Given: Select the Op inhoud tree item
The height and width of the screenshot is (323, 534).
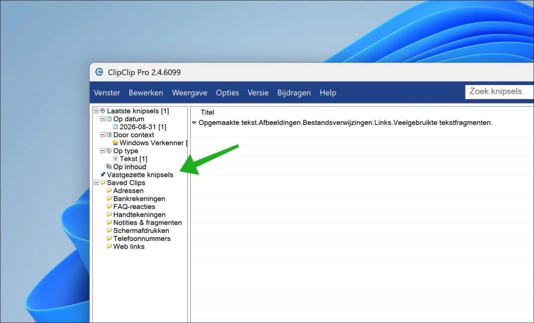Looking at the screenshot, I should (130, 167).
